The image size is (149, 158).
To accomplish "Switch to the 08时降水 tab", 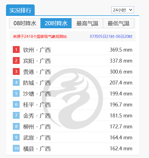I will [25, 23].
